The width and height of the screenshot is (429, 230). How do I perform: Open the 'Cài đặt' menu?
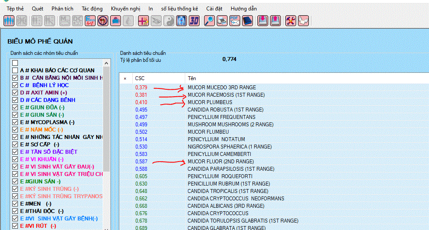[214, 9]
